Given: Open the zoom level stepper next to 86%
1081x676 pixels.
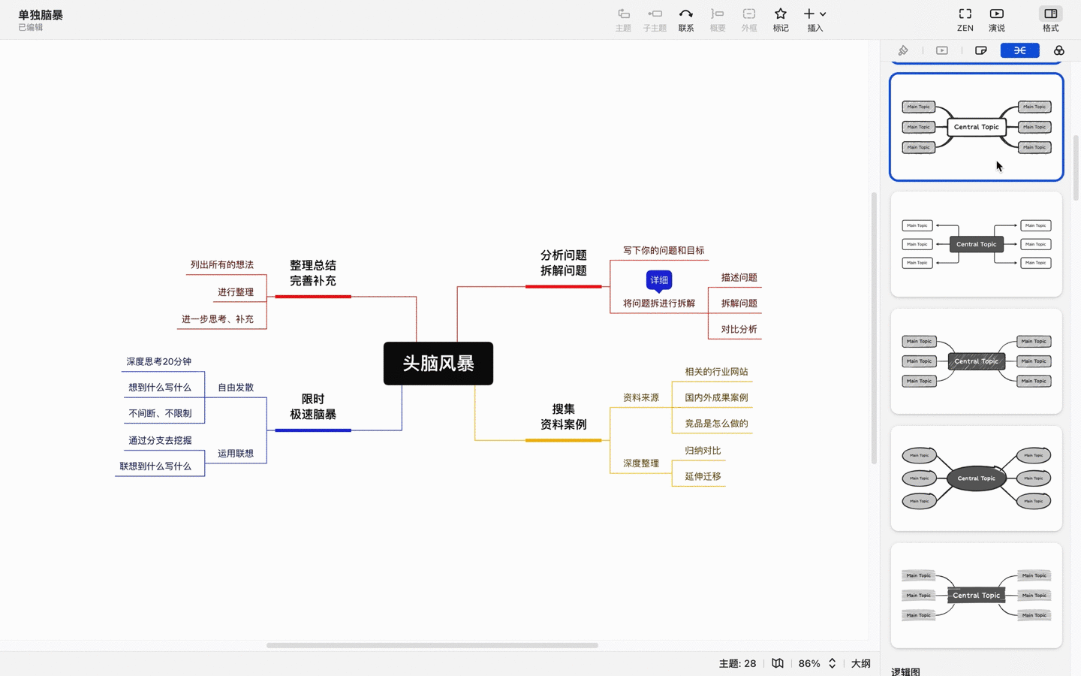Looking at the screenshot, I should pyautogui.click(x=831, y=663).
